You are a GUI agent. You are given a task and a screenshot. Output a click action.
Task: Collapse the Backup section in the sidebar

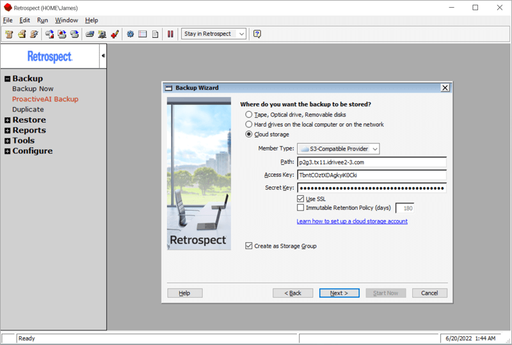click(x=7, y=79)
